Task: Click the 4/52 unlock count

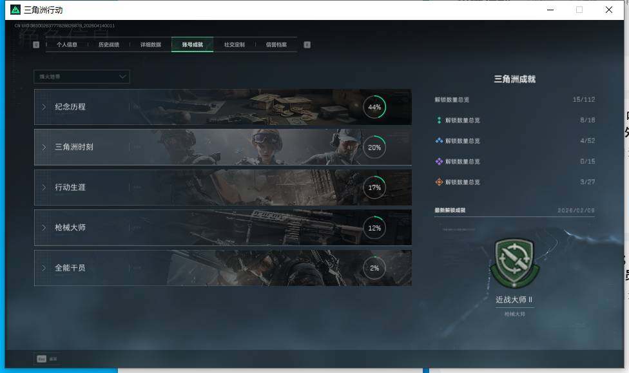Action: pyautogui.click(x=587, y=140)
